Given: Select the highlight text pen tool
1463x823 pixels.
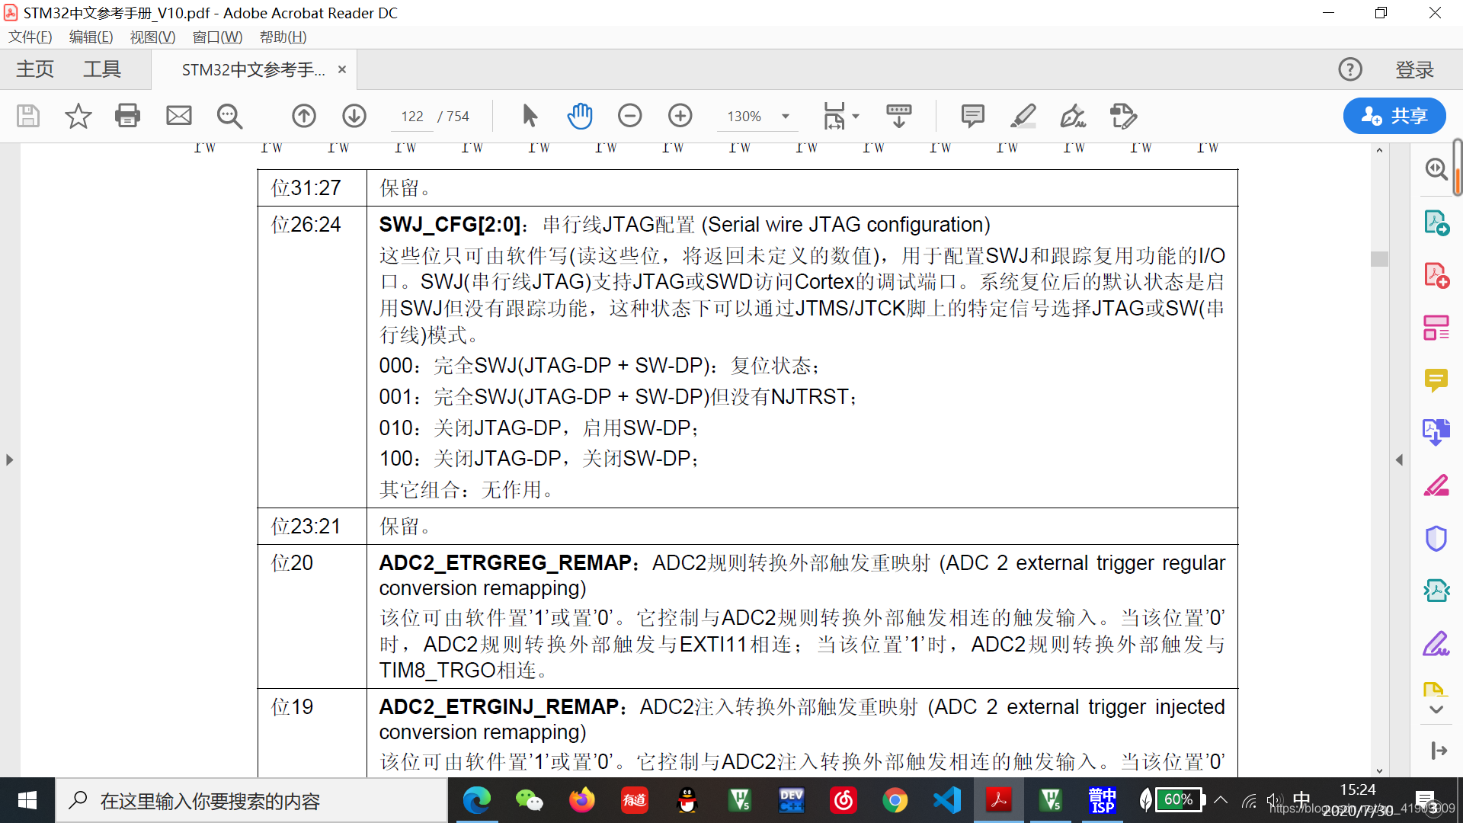Looking at the screenshot, I should (1023, 116).
